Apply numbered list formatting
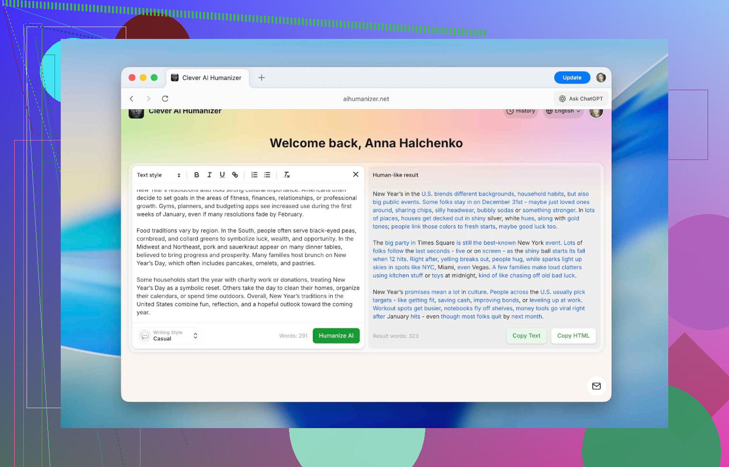This screenshot has height=467, width=729. (254, 175)
